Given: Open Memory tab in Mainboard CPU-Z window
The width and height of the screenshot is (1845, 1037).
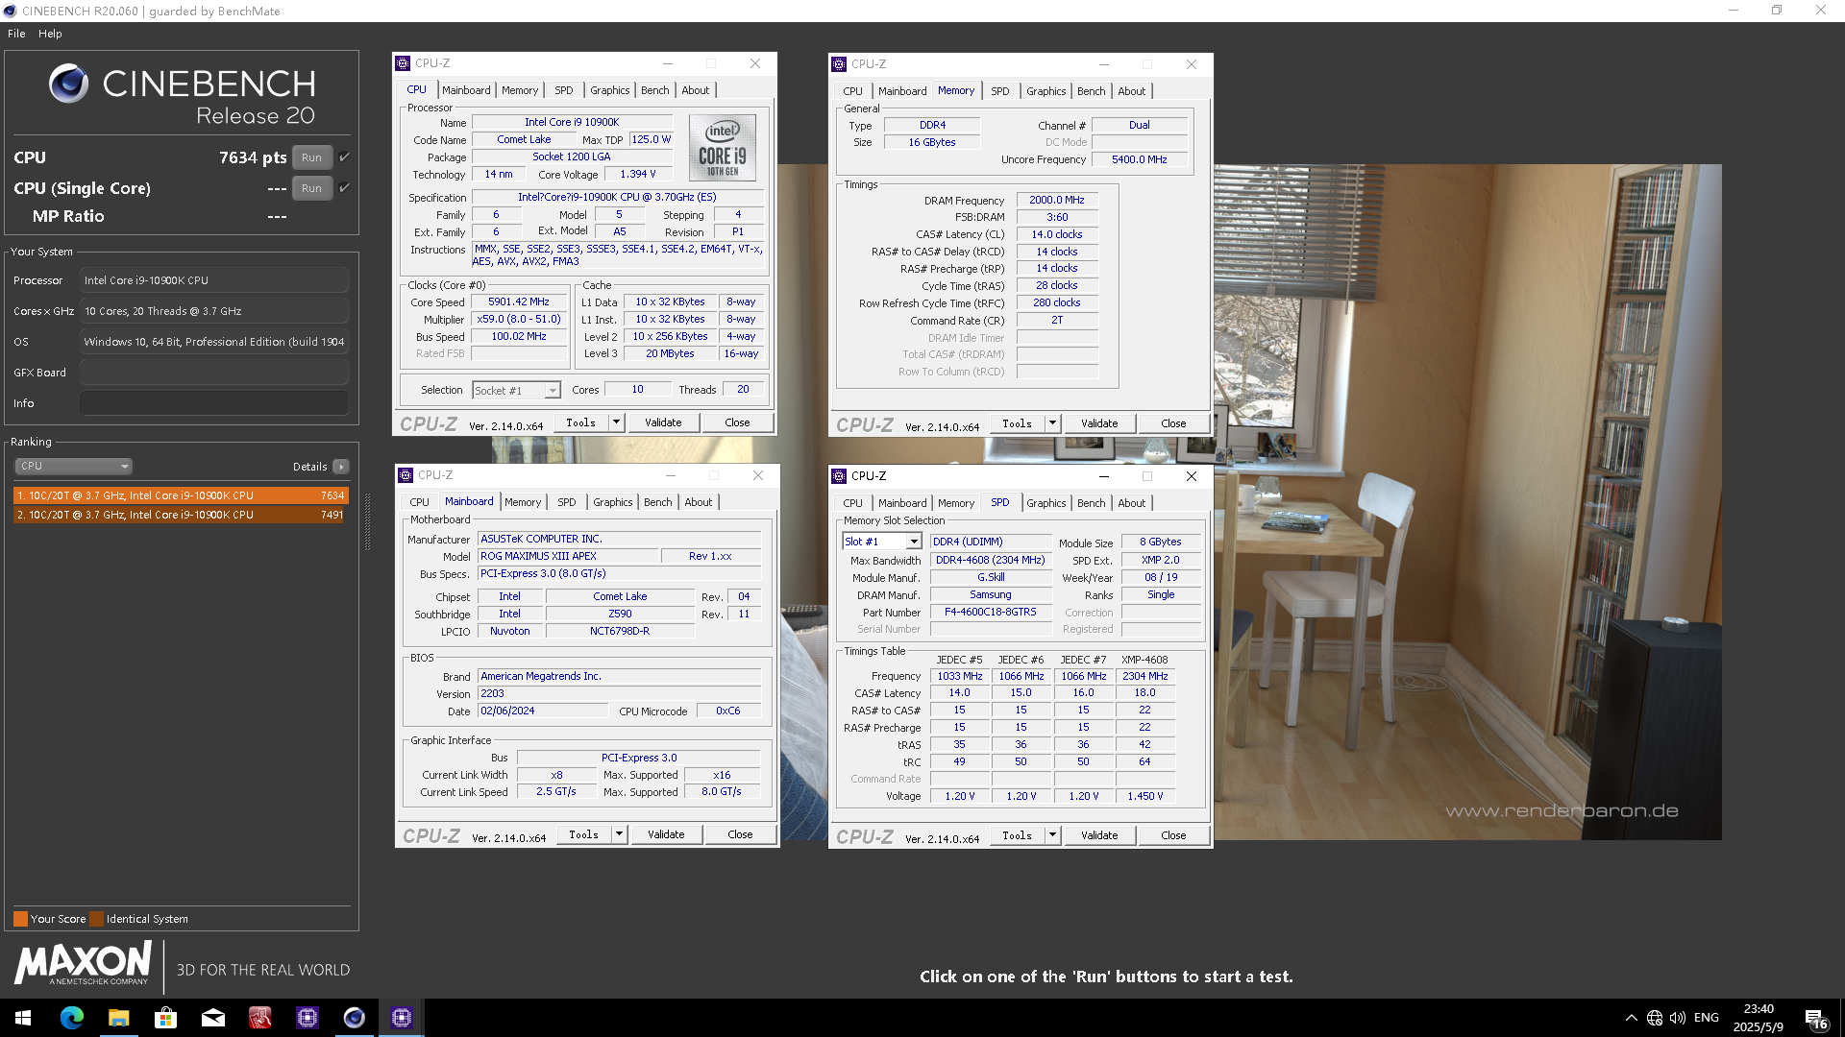Looking at the screenshot, I should tap(523, 502).
